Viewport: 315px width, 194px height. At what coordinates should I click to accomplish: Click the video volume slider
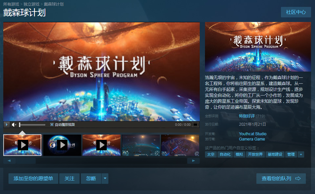(x=32, y=125)
